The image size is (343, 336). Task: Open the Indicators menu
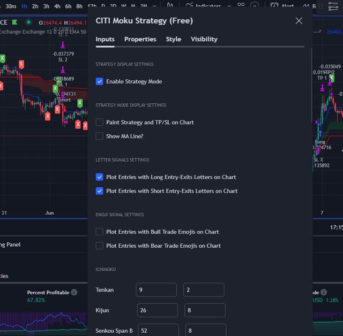point(204,5)
